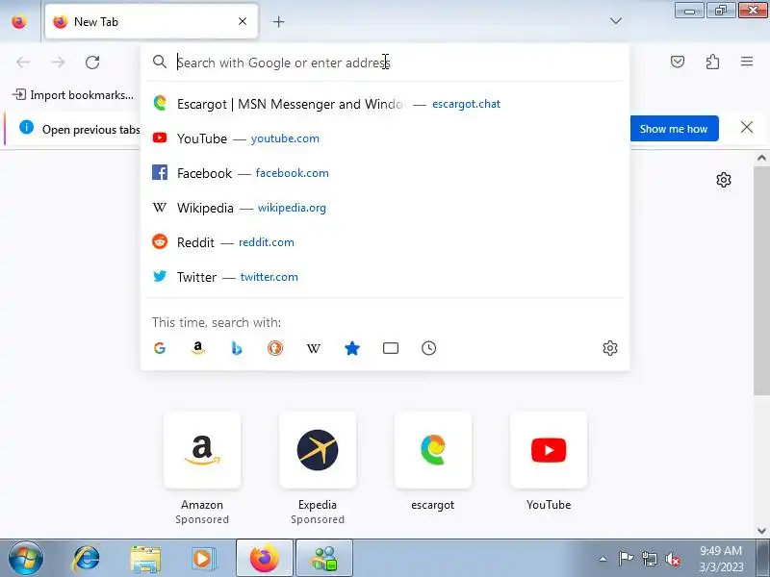
Task: Go back with the back arrow
Action: 23,63
